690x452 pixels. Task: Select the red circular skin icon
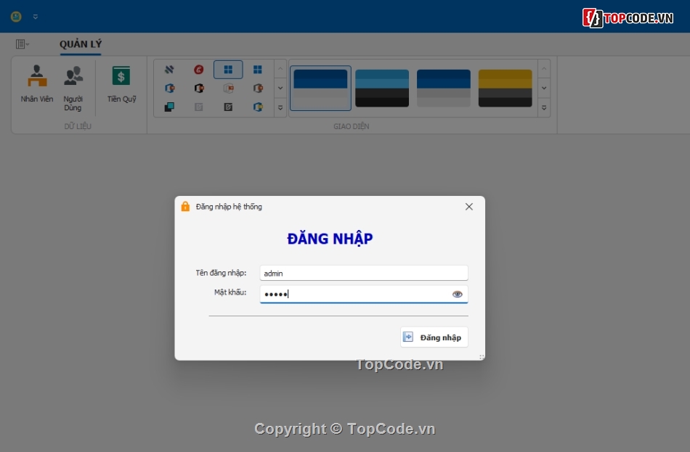(199, 69)
